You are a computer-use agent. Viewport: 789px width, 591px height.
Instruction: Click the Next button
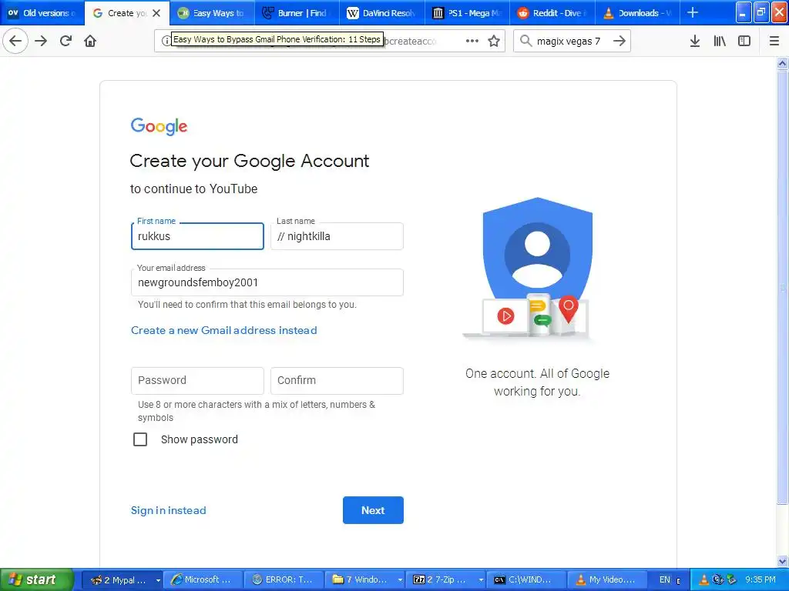[x=373, y=510]
